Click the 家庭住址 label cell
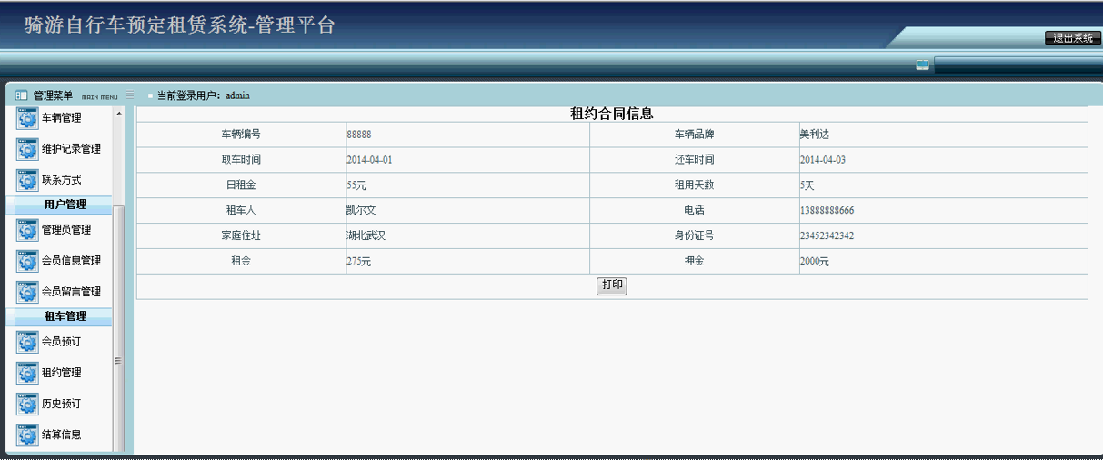This screenshot has width=1103, height=460. click(241, 236)
